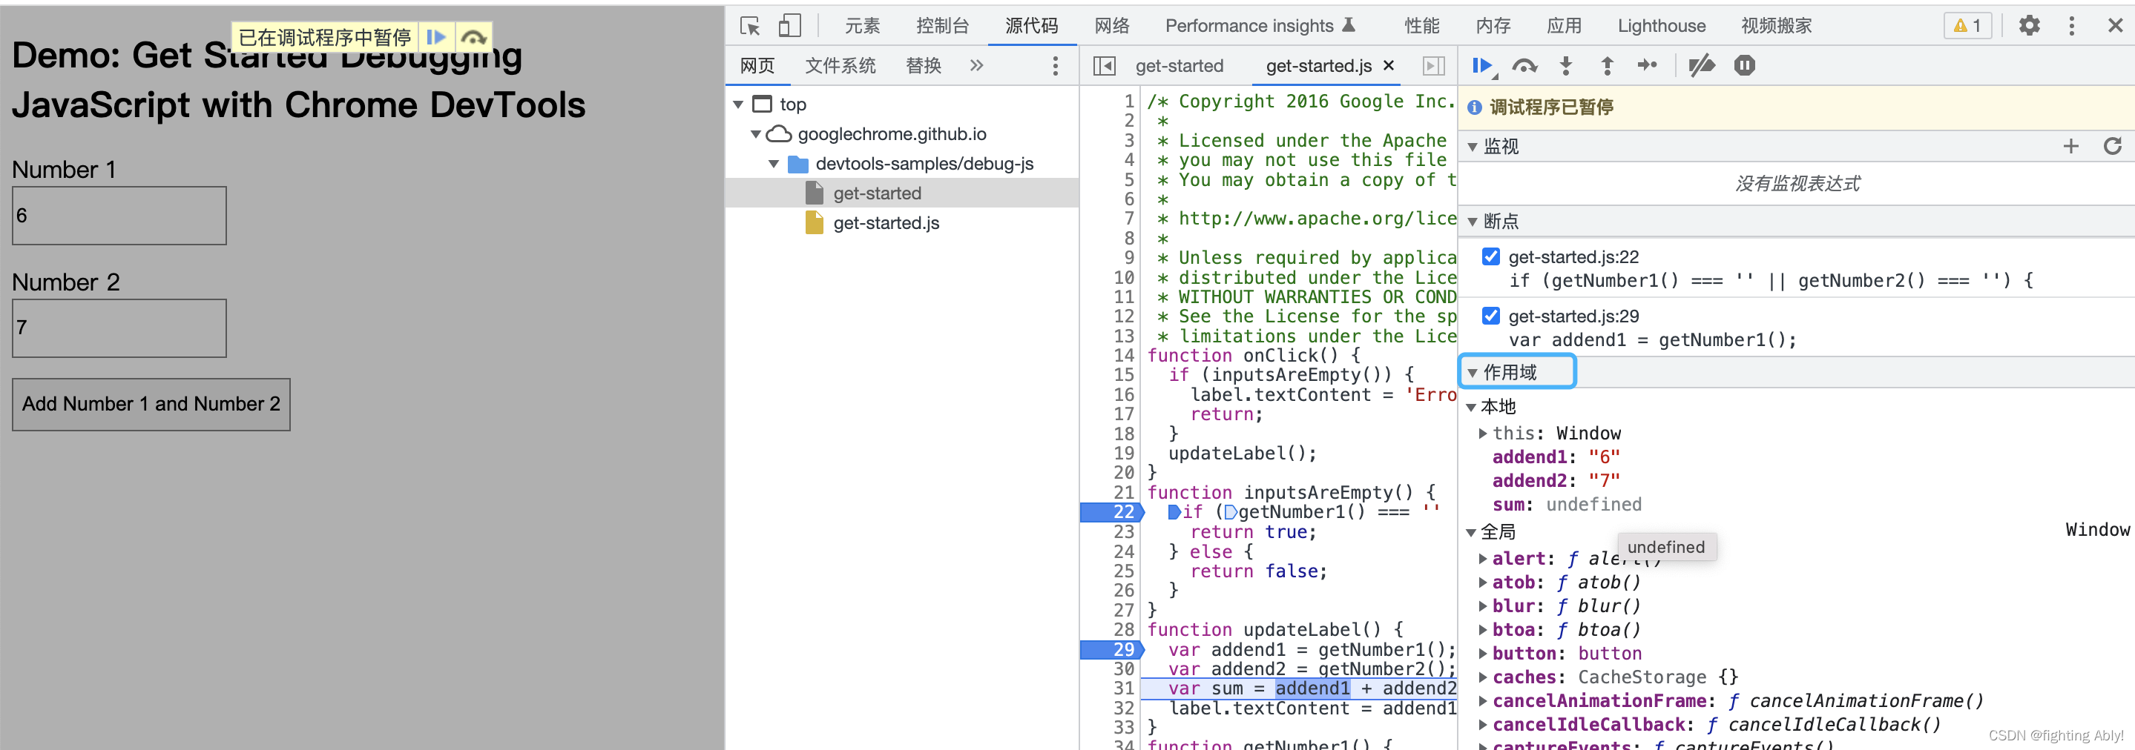The height and width of the screenshot is (750, 2135).
Task: Select the 替换 overrides navigator tab
Action: pyautogui.click(x=924, y=65)
